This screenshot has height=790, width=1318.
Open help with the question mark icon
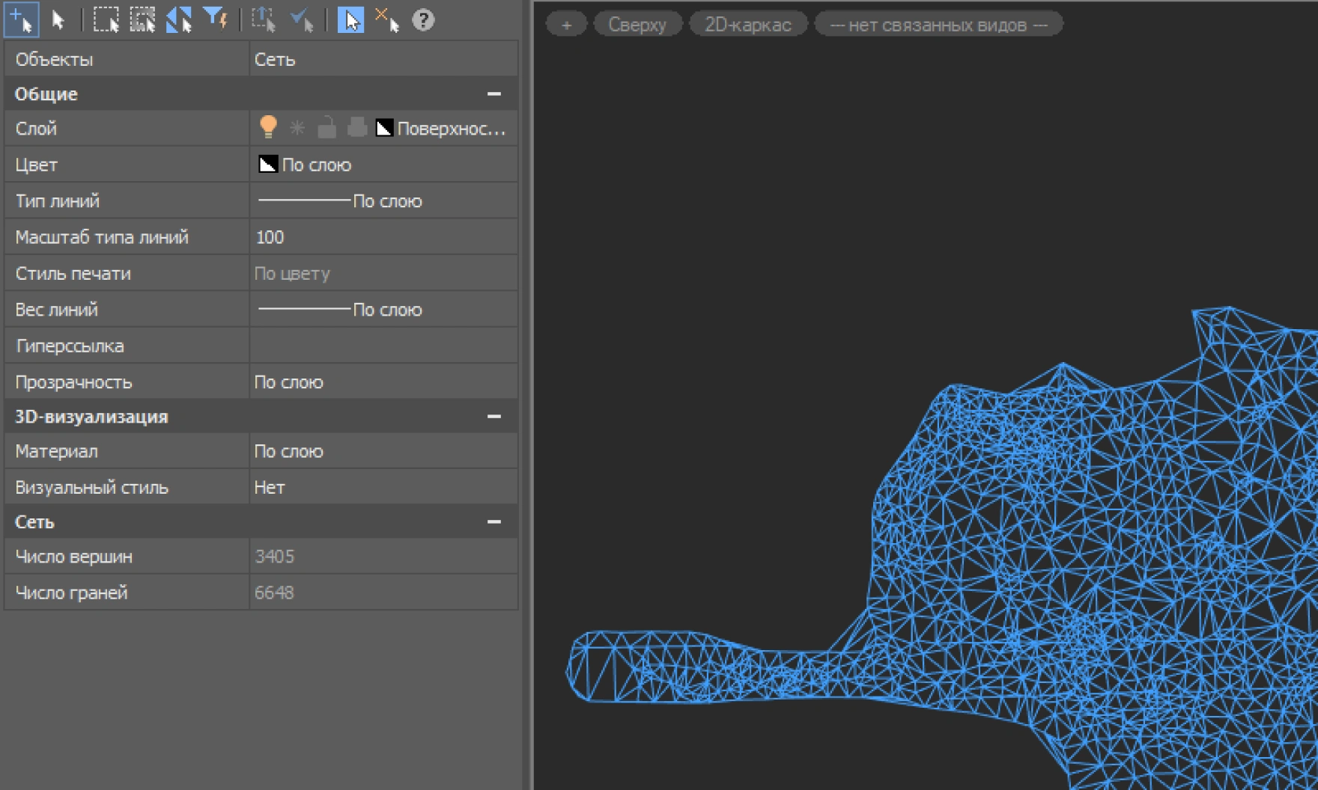(423, 20)
